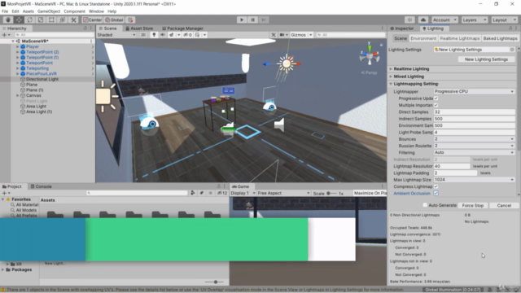Cancel the lighting bake
Image resolution: width=521 pixels, height=293 pixels.
(x=504, y=206)
